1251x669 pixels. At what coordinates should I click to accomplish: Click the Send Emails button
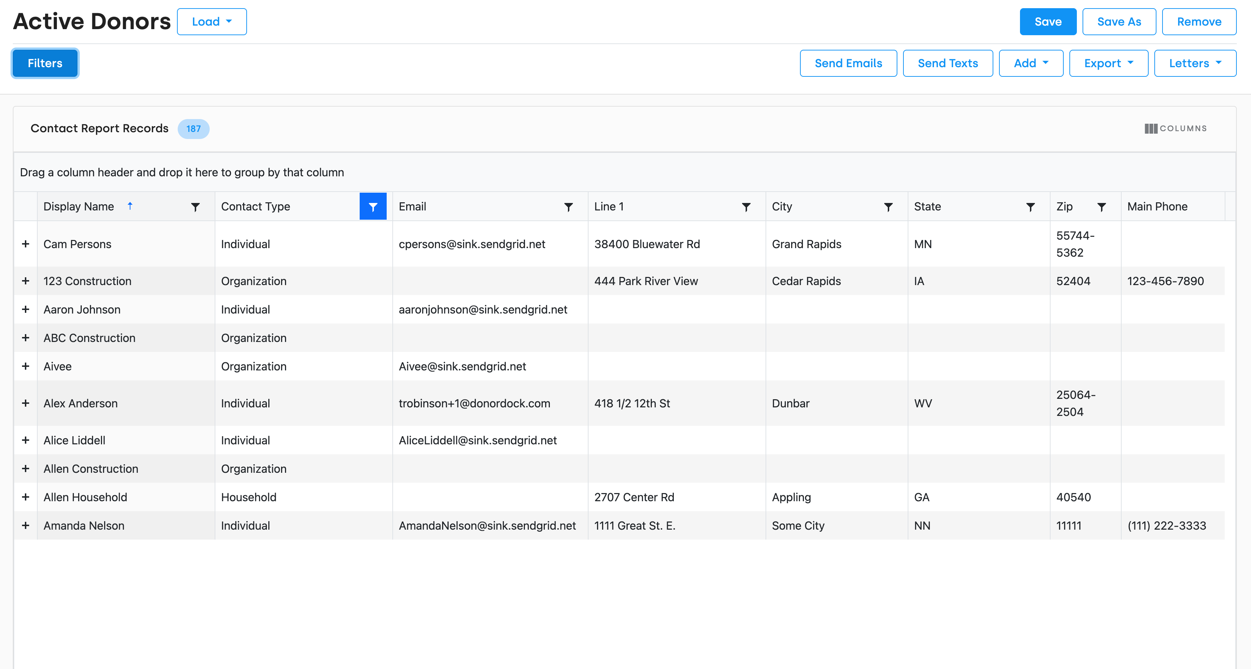point(848,63)
